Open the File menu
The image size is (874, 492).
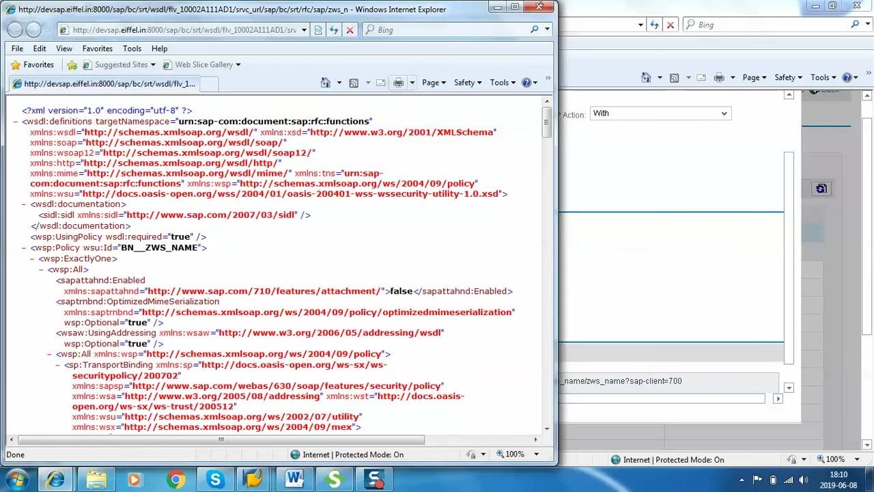pyautogui.click(x=17, y=49)
